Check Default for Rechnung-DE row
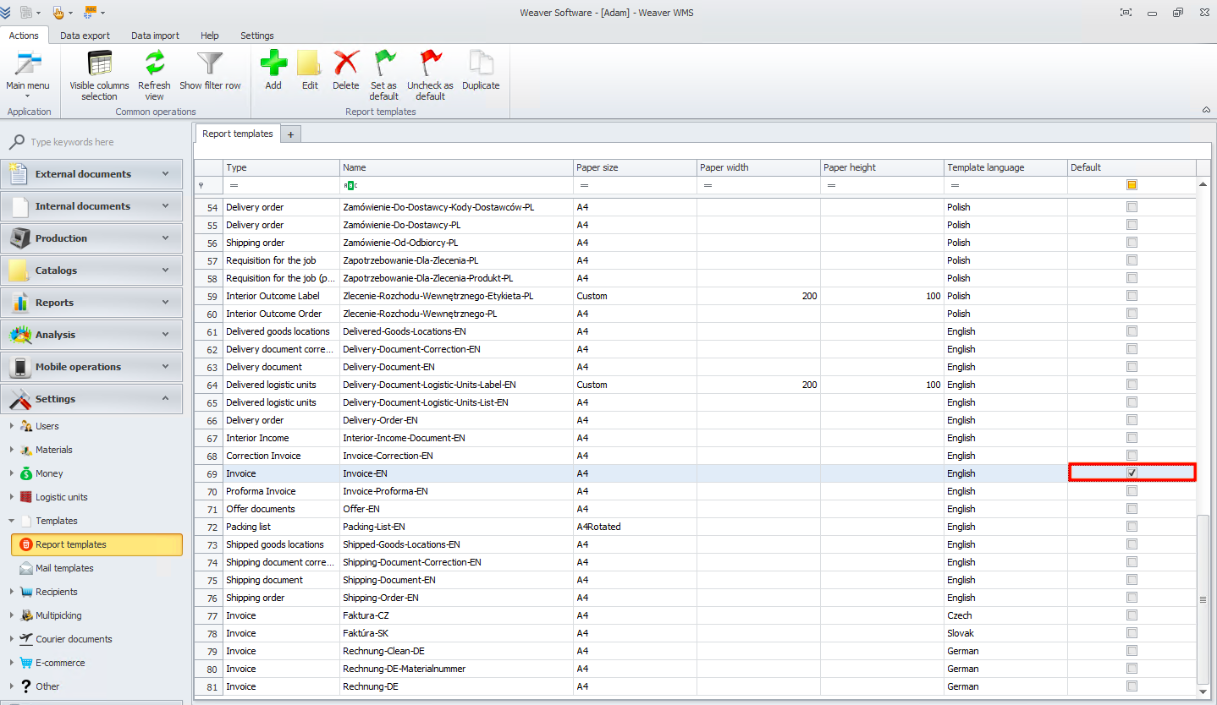1217x705 pixels. [x=1132, y=686]
